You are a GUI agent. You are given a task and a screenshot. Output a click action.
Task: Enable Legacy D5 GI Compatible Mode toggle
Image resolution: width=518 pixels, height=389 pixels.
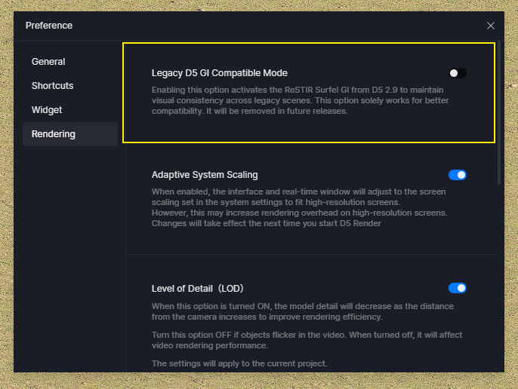[x=458, y=73]
